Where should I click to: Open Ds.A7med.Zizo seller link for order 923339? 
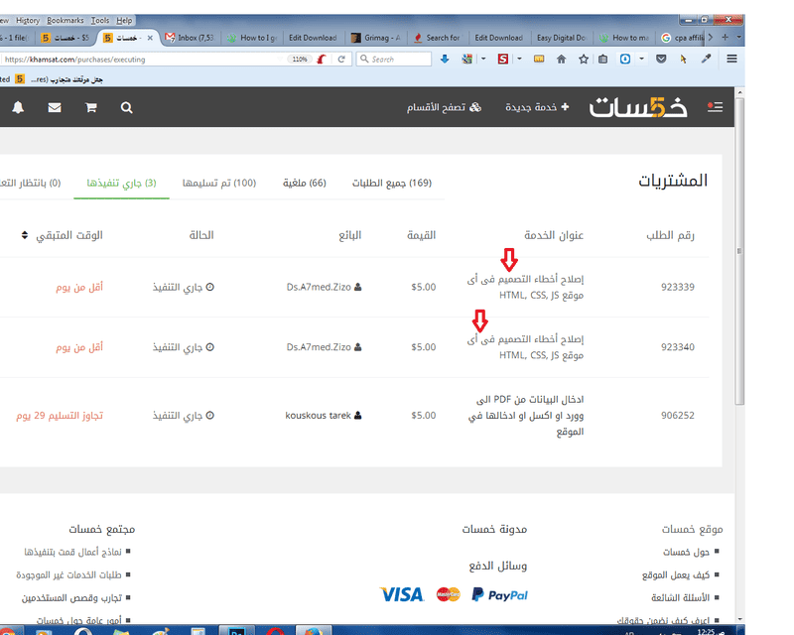click(325, 287)
